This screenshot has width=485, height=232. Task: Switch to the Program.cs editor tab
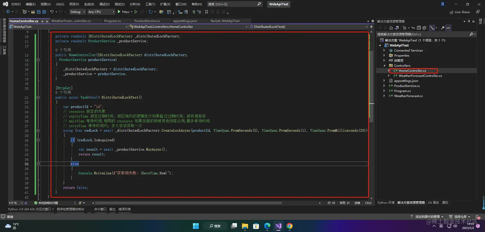click(112, 21)
